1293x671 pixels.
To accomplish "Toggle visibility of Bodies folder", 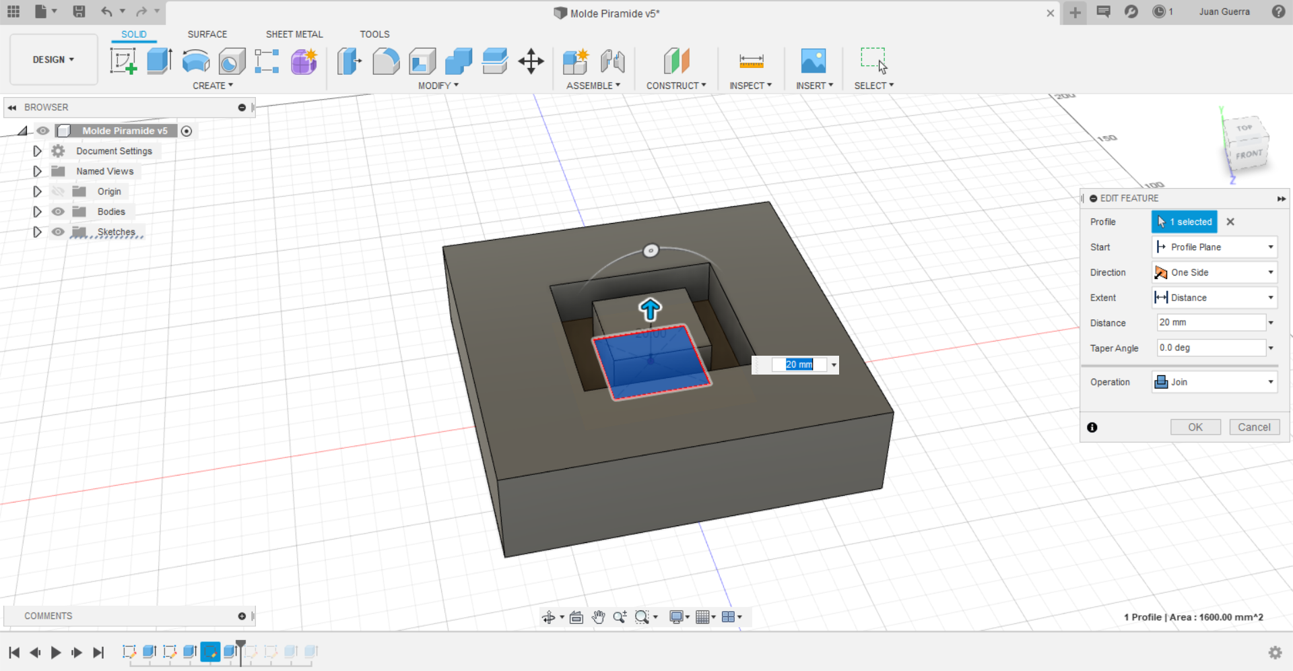I will point(59,212).
